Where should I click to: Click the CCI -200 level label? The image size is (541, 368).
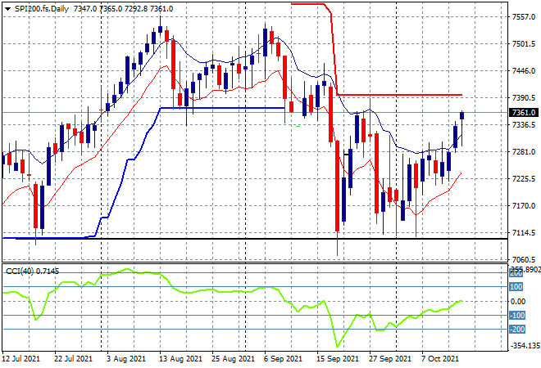[517, 330]
